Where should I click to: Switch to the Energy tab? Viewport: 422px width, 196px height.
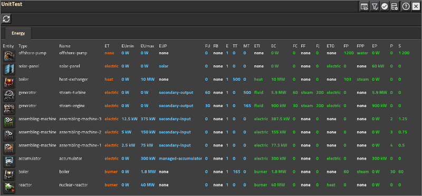tap(18, 33)
